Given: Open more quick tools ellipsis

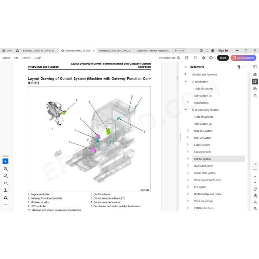Looking at the screenshot, I should [x=6, y=205].
